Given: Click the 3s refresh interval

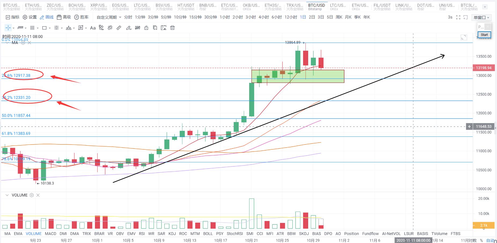Looking at the screenshot, I should pyautogui.click(x=450, y=17).
